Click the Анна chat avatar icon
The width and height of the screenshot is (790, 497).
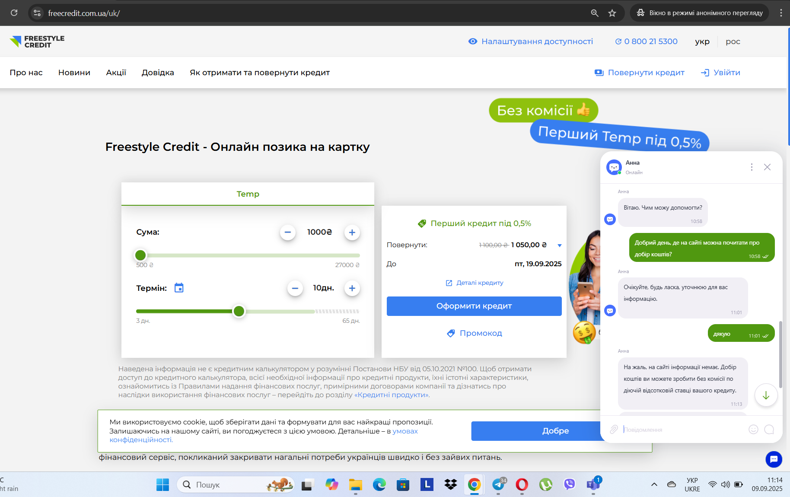pos(614,167)
